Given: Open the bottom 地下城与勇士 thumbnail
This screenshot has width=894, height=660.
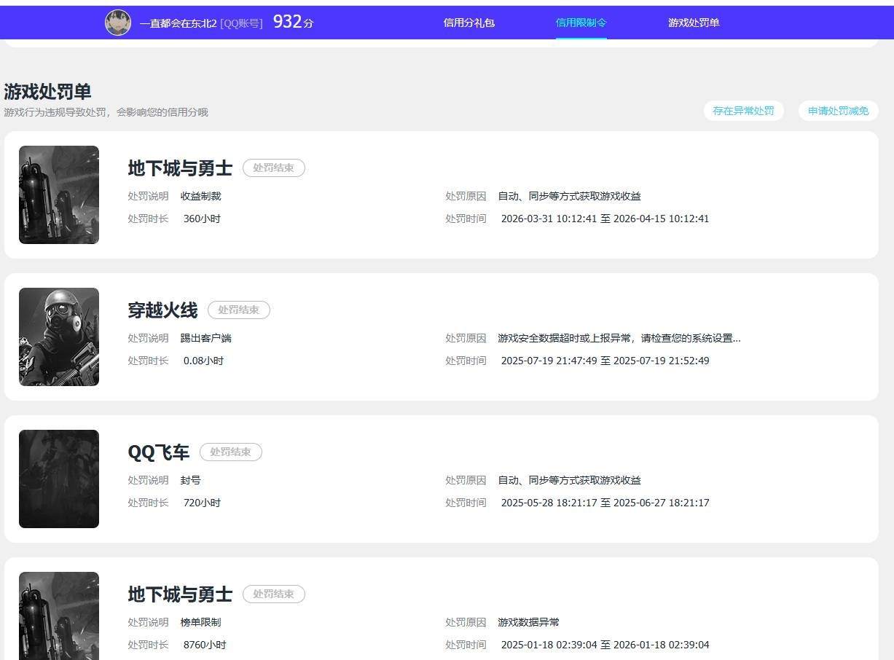Looking at the screenshot, I should tap(59, 616).
